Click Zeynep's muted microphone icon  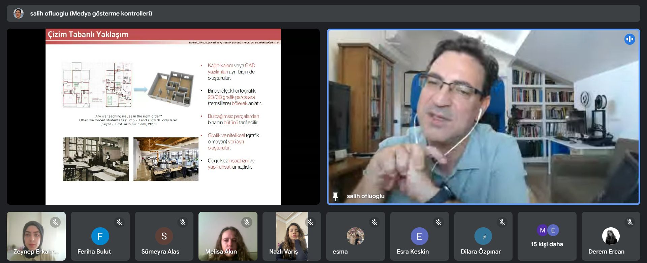pyautogui.click(x=55, y=222)
